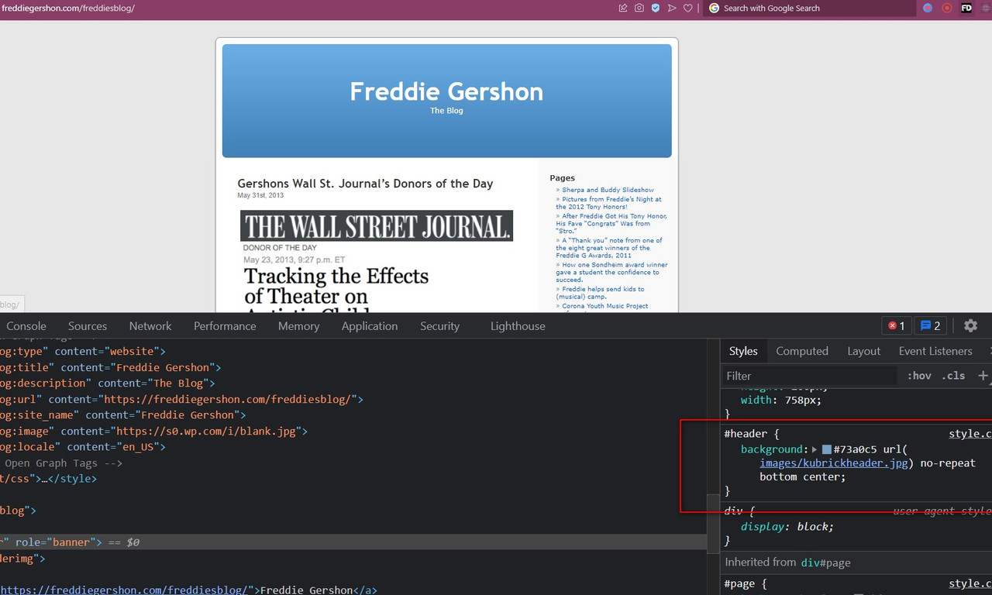992x595 pixels.
Task: Click the edit page note icon
Action: [x=623, y=9]
